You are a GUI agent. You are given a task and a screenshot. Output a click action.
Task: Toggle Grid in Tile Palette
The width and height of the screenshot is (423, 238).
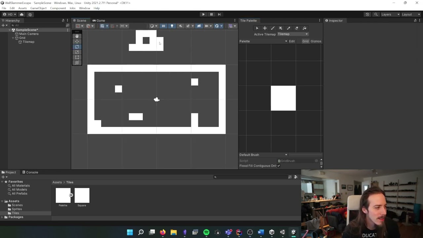pos(305,41)
